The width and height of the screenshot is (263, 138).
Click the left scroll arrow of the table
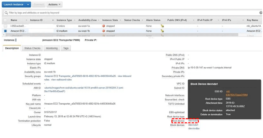pyautogui.click(x=4, y=35)
